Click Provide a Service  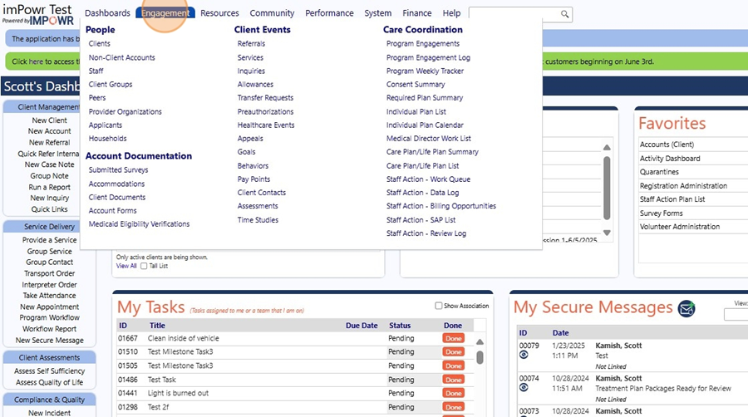(49, 240)
